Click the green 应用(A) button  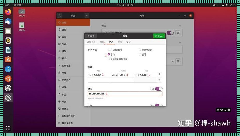coord(159,36)
